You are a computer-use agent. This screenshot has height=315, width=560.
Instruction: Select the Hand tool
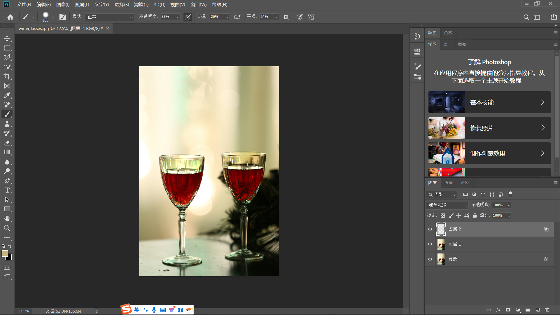(7, 219)
